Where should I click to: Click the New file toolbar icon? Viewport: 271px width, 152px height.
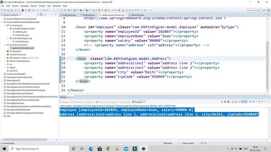coord(2,10)
